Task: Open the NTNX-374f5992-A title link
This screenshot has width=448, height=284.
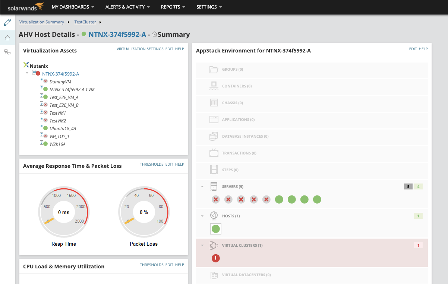Action: coord(117,34)
